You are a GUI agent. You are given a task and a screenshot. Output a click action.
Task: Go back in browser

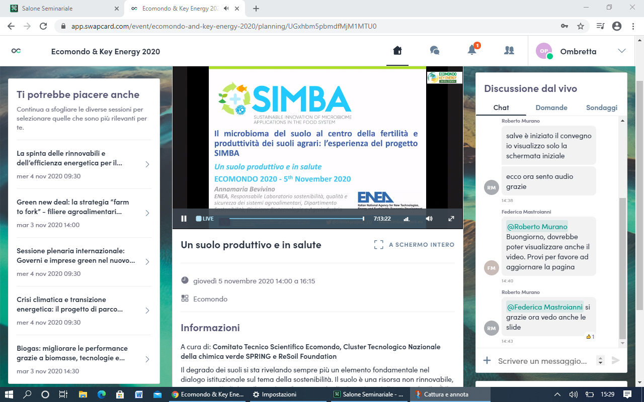(11, 26)
